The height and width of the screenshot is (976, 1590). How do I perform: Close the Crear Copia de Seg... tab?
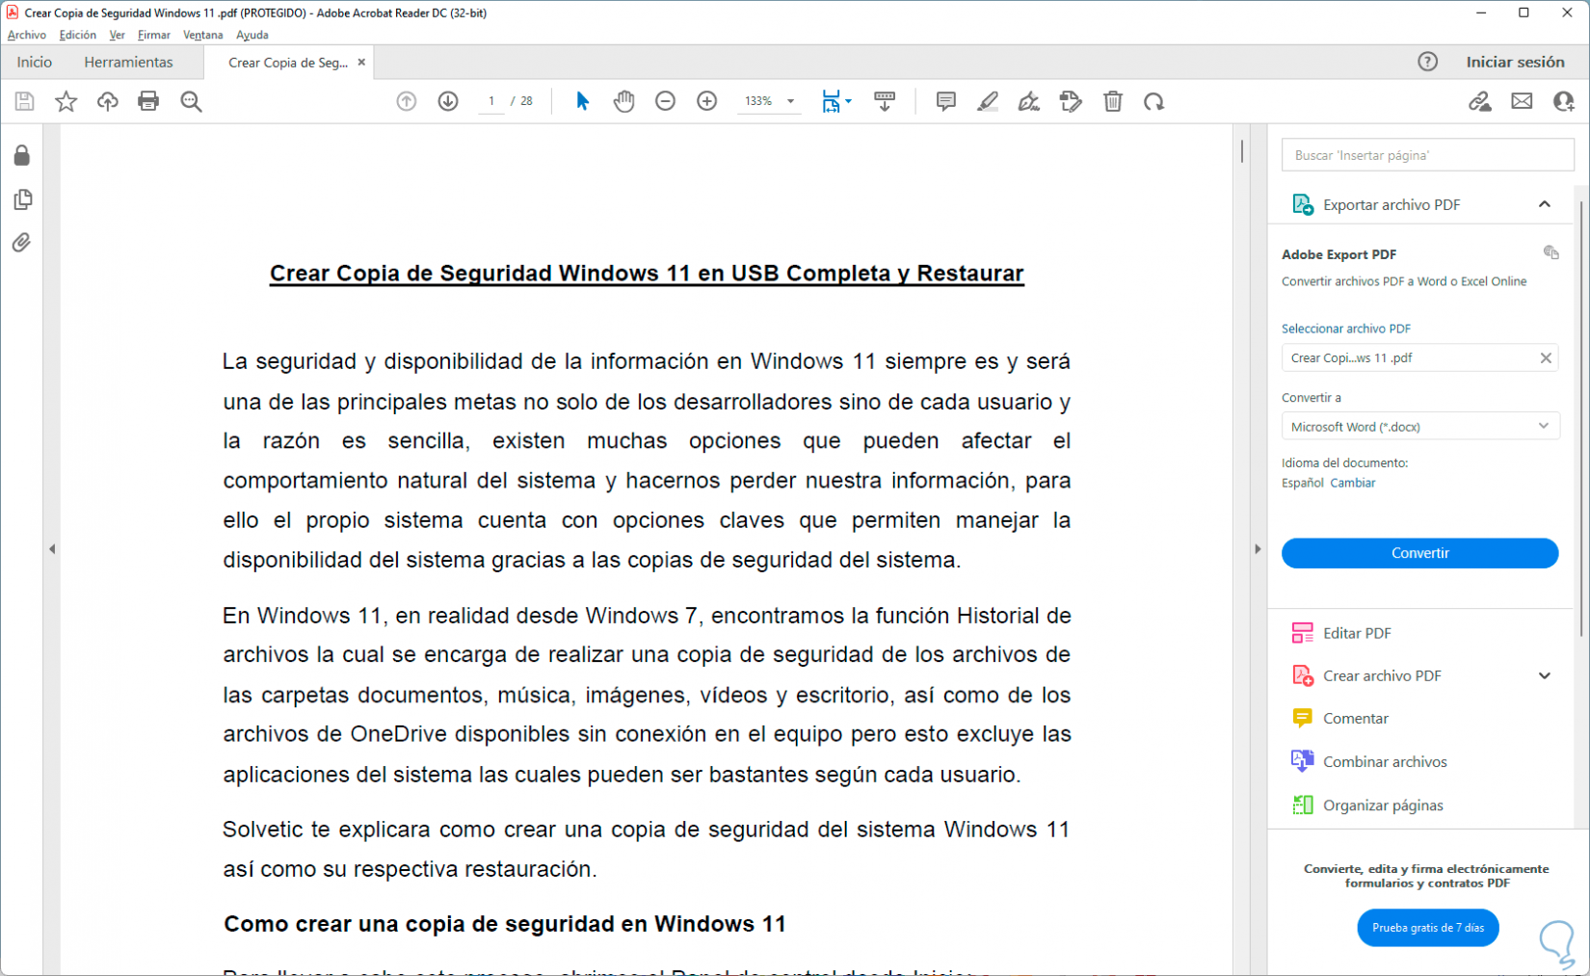361,62
